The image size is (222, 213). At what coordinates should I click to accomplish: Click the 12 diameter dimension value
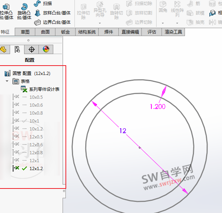tap(123, 131)
